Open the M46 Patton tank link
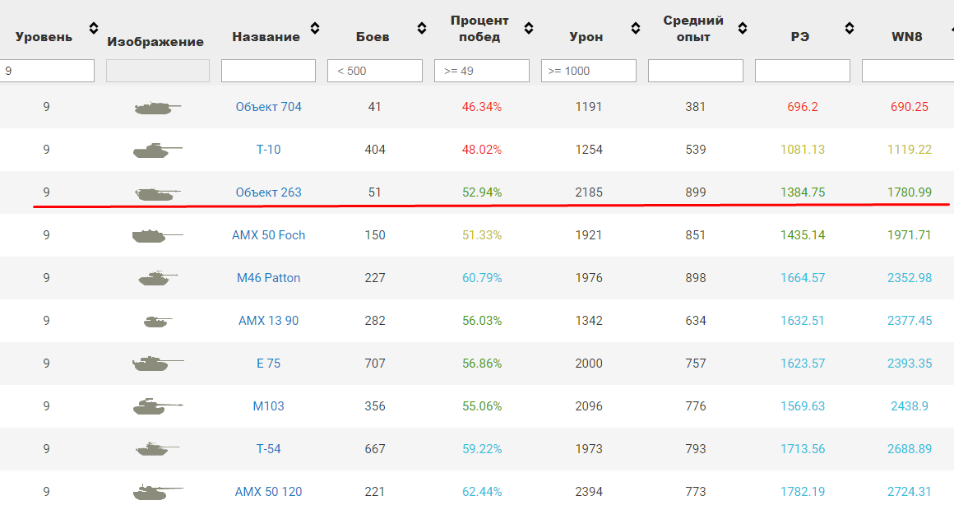 click(268, 278)
